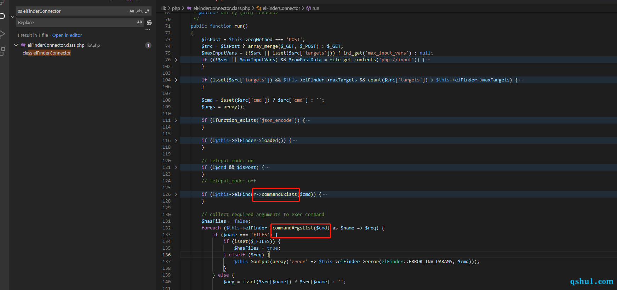Click the Replace All icon

point(149,22)
